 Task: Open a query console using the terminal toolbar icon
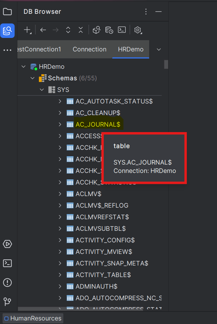122,30
